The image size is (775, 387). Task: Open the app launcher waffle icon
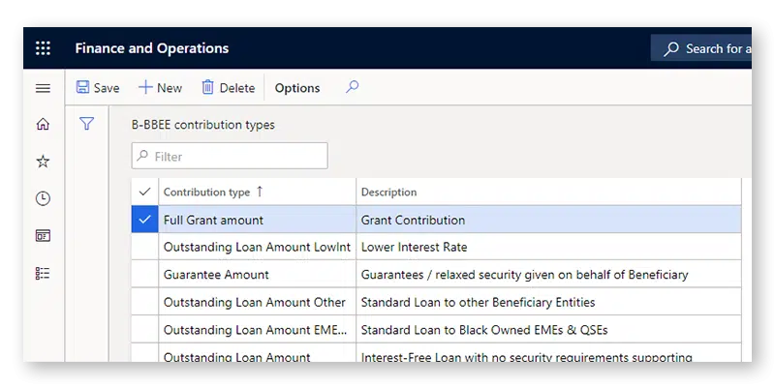point(43,48)
